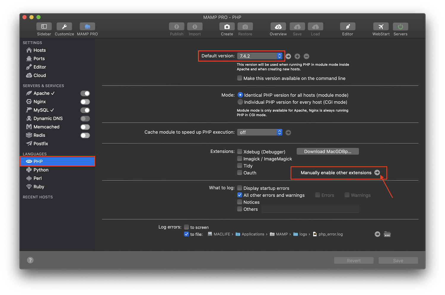Screen dimensions: 445x295
Task: Click the Publish icon in the toolbar
Action: 177,26
